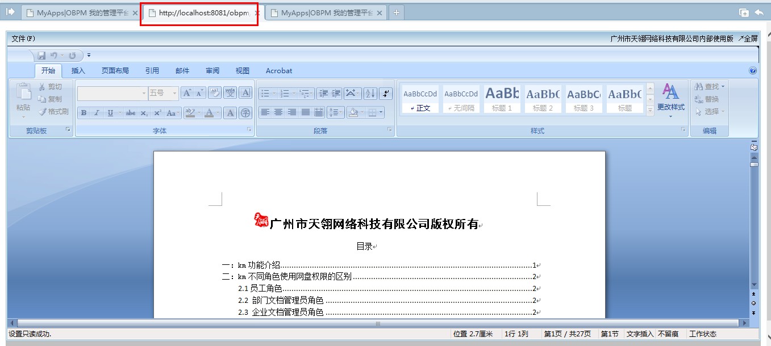Apply the 标题 2 style

[x=543, y=99]
